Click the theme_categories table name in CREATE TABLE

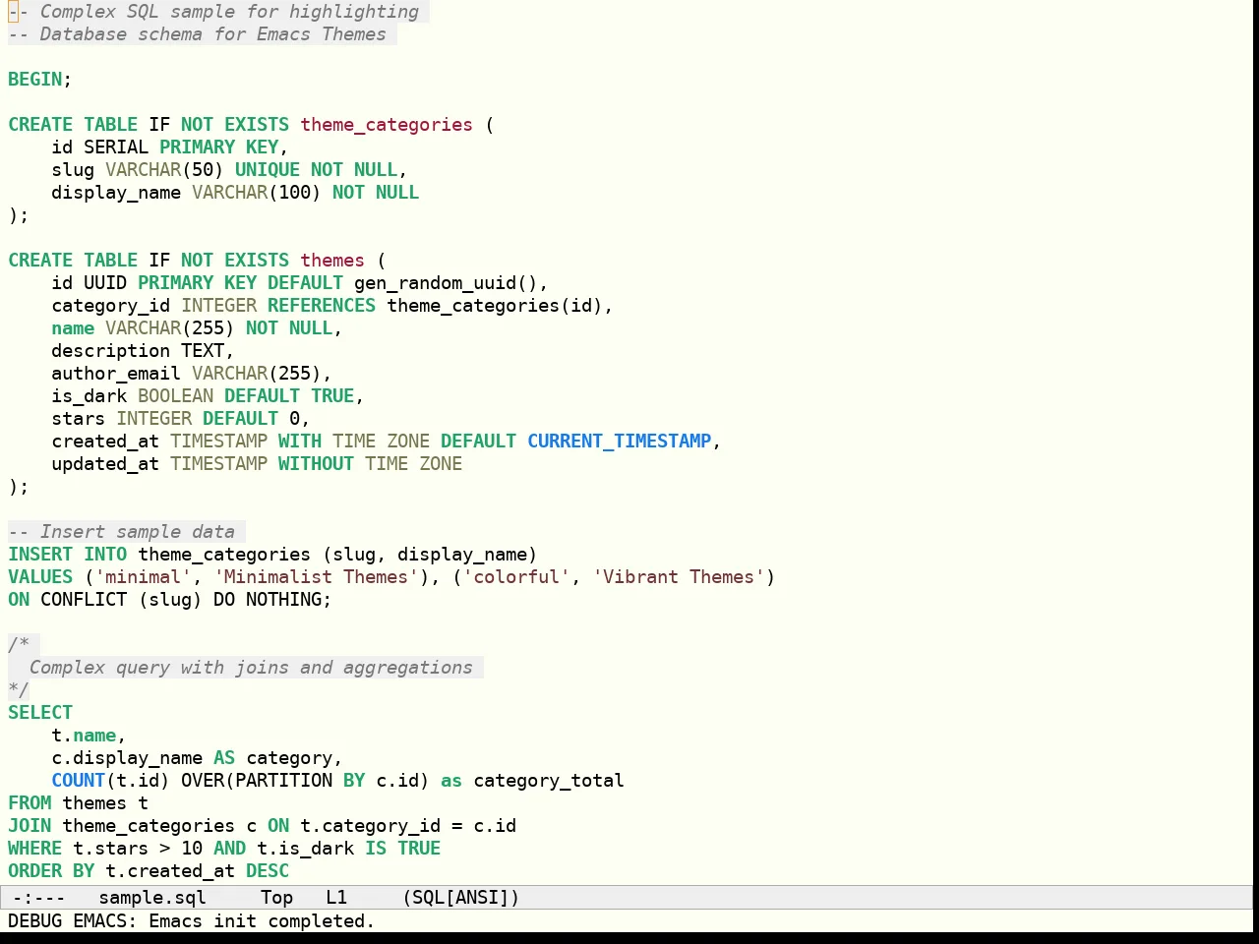pyautogui.click(x=387, y=125)
